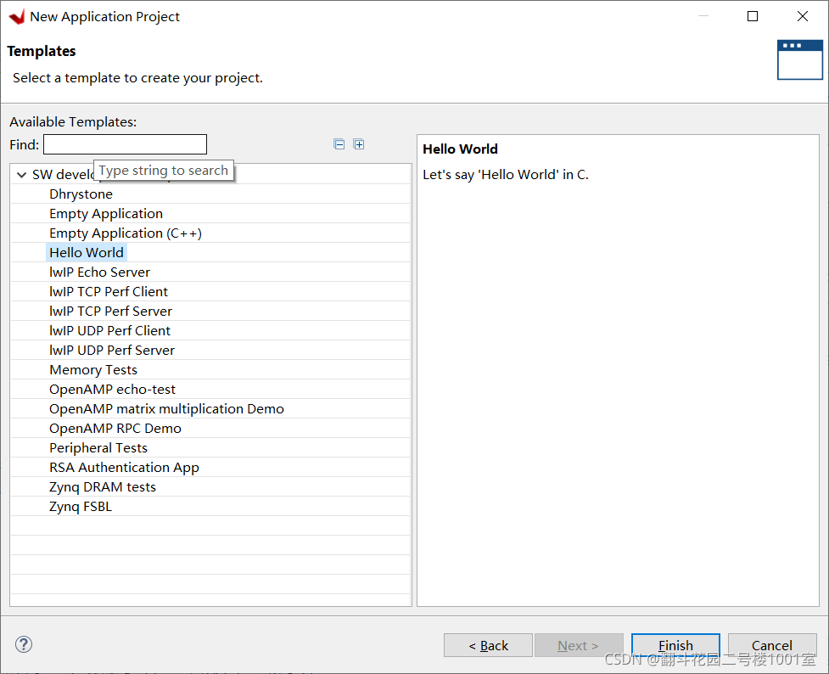Image resolution: width=829 pixels, height=674 pixels.
Task: Pick OpenAMP matrix multiplication Demo
Action: click(166, 409)
